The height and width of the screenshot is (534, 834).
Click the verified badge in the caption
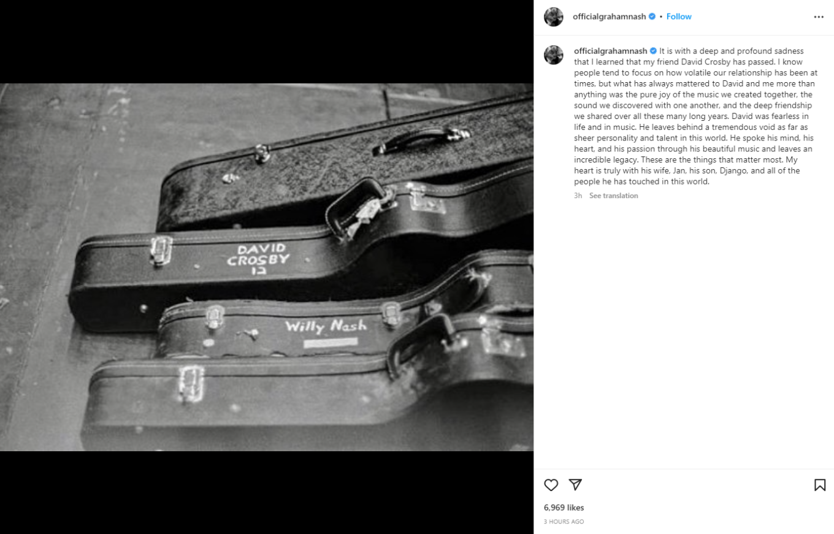pyautogui.click(x=653, y=51)
